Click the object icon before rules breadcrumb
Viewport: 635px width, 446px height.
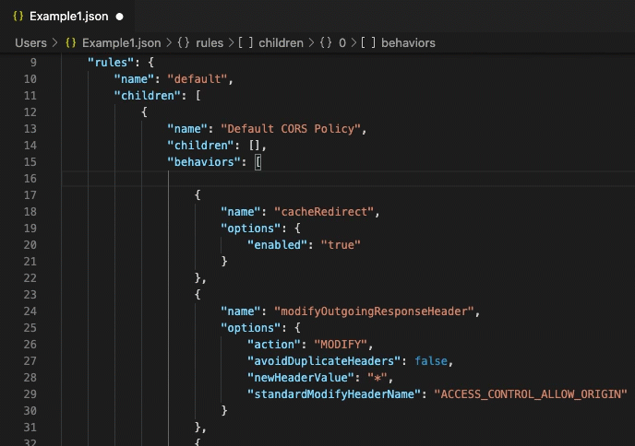coord(184,43)
